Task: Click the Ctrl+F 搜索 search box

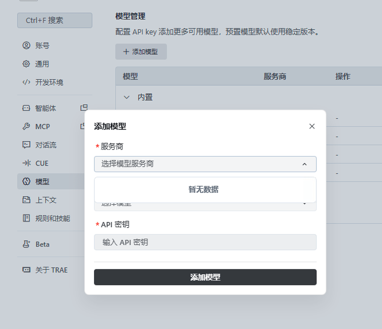Action: [x=54, y=20]
